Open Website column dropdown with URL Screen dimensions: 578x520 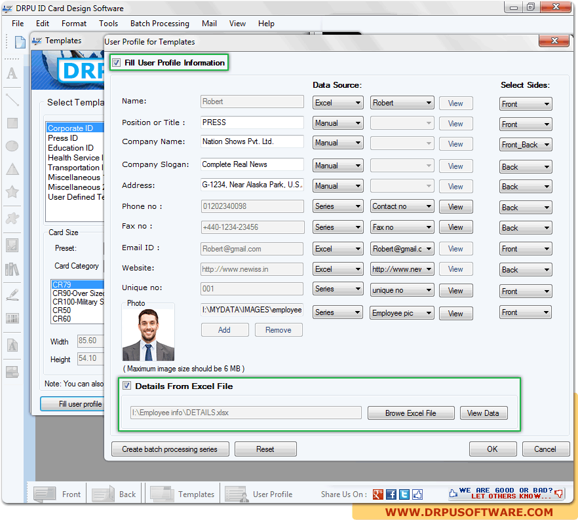click(402, 269)
